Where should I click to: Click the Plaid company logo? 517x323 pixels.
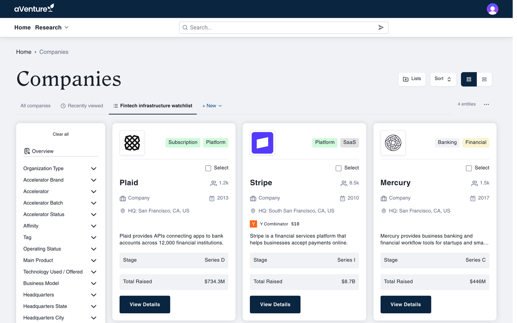(x=132, y=143)
